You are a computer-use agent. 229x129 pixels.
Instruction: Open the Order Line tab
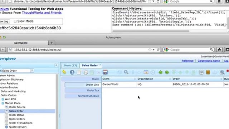[x=83, y=85]
